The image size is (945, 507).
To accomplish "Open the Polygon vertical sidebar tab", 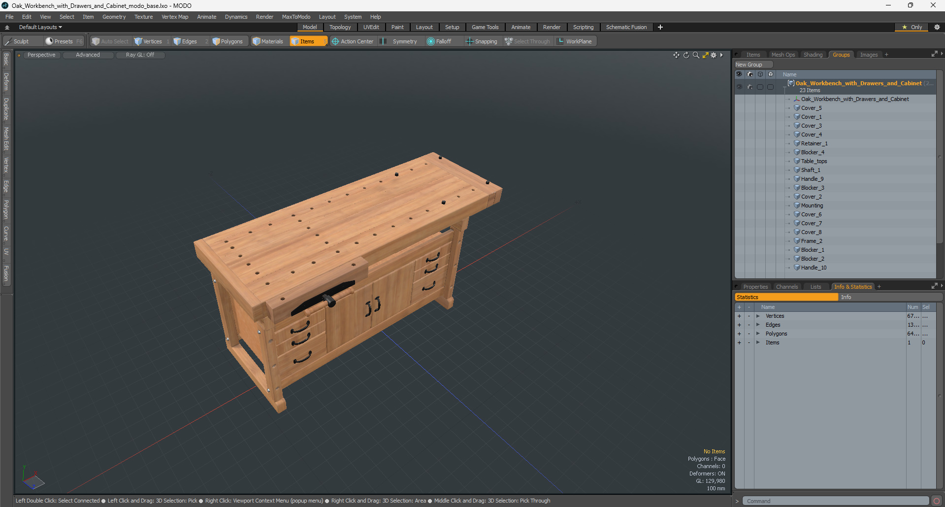I will (6, 209).
